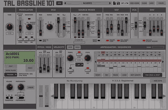Image resolution: width=168 pixels, height=110 pixels.
Task: Disable Volume Comp
Action: coord(107,41)
